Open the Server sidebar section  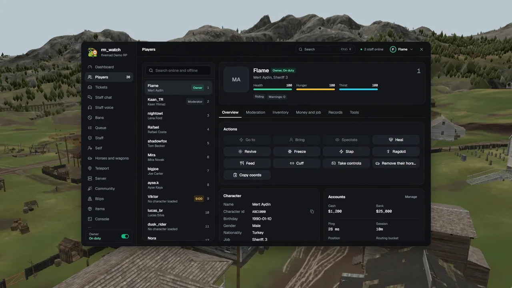(109, 178)
